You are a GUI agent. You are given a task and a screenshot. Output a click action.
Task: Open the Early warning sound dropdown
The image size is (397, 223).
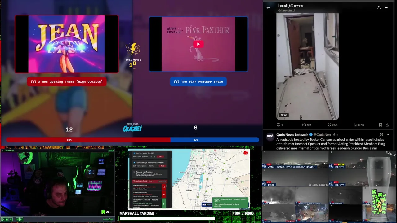153,166
